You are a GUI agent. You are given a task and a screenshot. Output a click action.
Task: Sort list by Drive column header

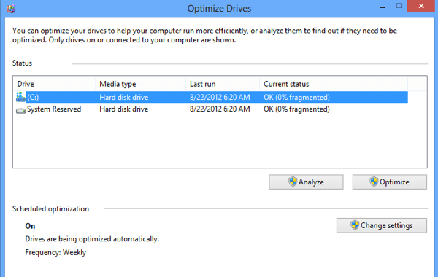point(54,84)
